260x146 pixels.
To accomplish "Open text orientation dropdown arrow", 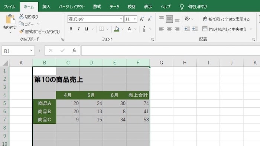I will pyautogui.click(x=192, y=19).
